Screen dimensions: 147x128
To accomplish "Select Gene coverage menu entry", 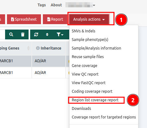I will pos(84,66).
